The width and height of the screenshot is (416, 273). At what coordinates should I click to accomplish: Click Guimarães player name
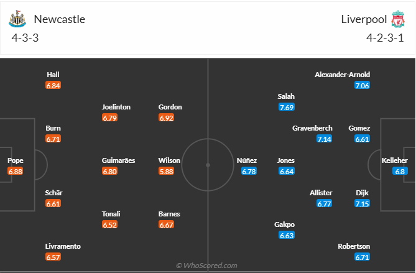pyautogui.click(x=118, y=160)
